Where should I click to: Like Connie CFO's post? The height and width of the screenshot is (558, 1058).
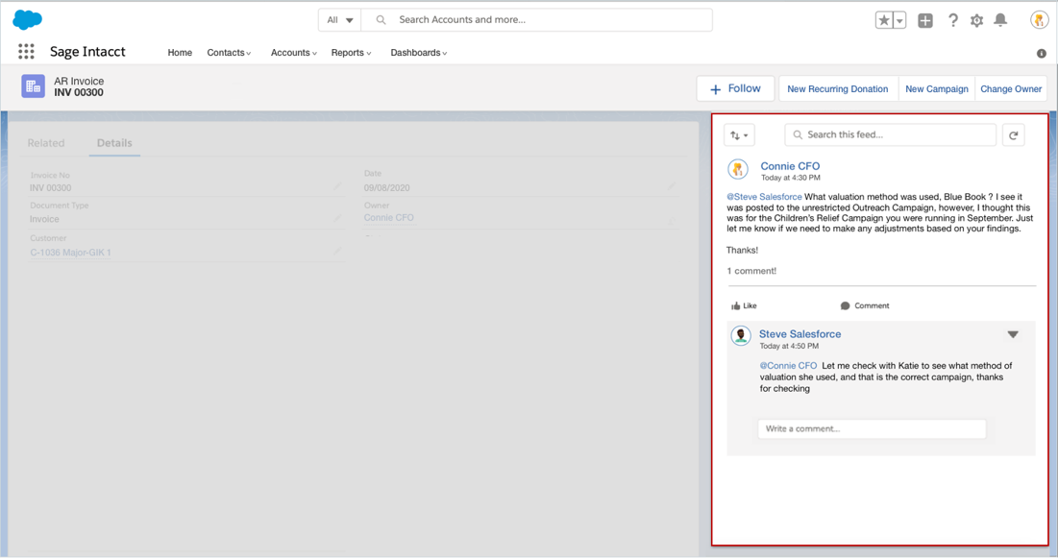(744, 305)
